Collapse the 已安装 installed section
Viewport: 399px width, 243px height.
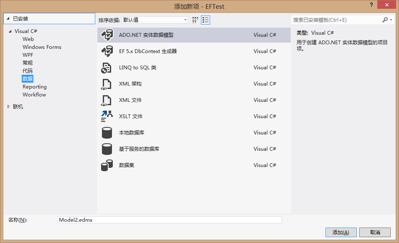[8, 19]
